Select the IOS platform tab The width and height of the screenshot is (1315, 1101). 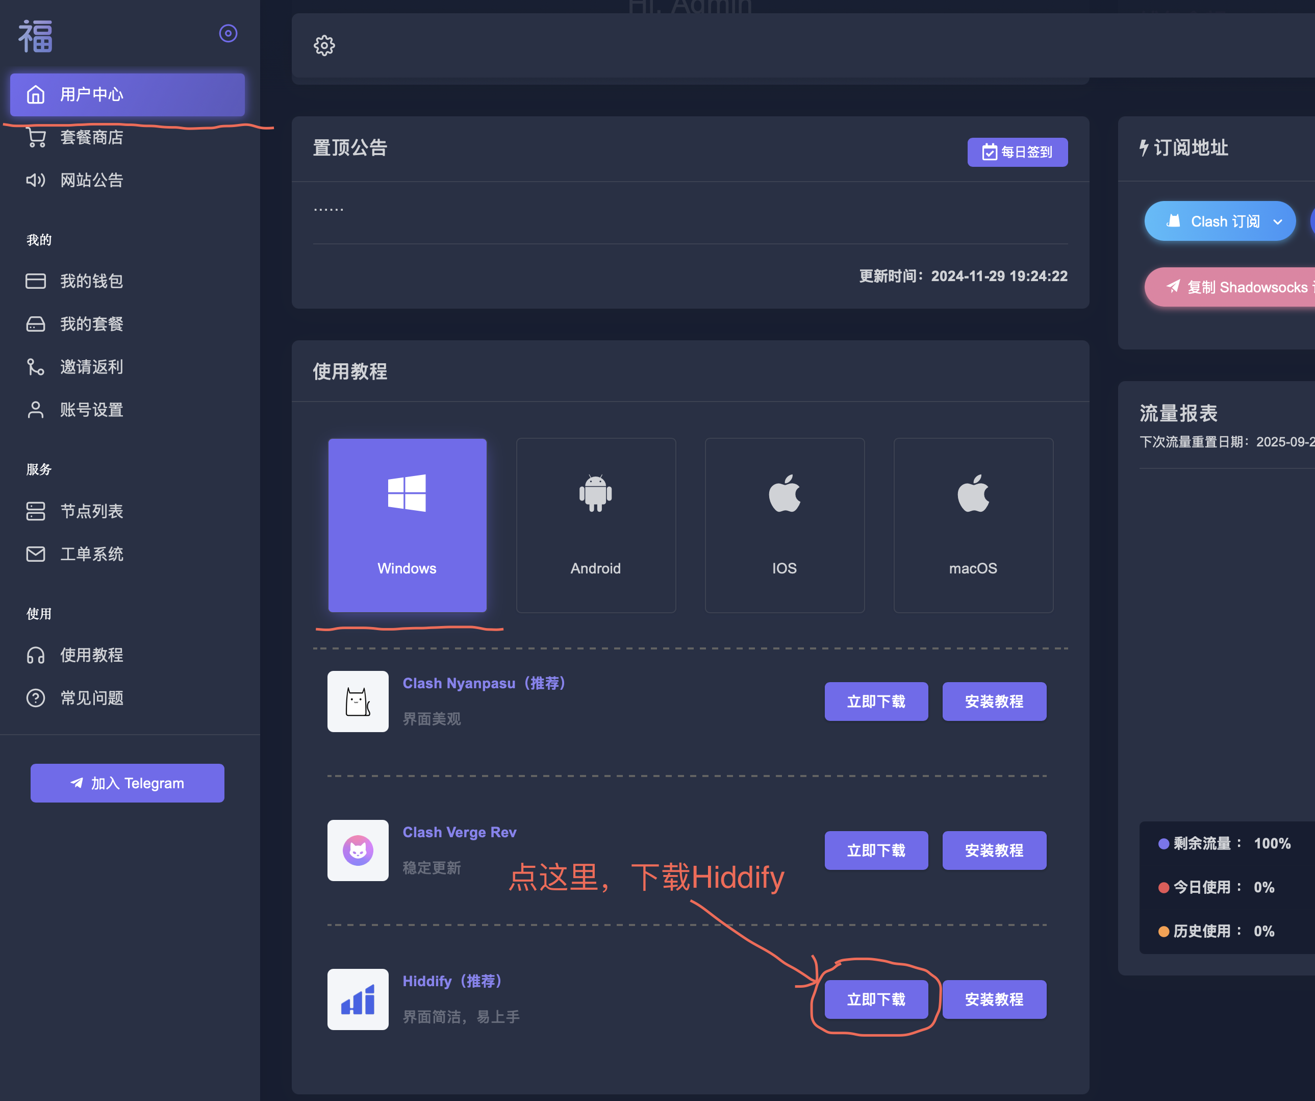(784, 525)
